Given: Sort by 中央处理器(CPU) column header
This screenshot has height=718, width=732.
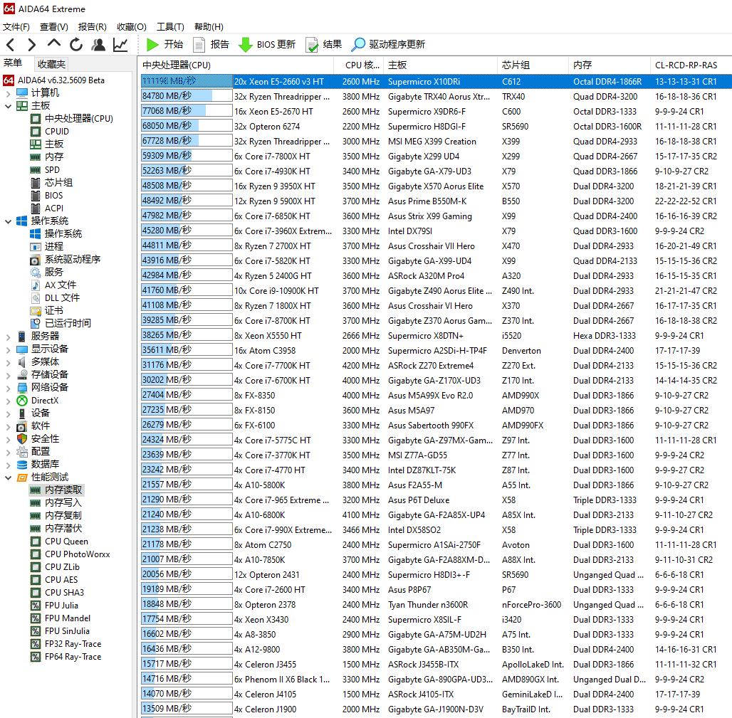Looking at the screenshot, I should point(177,65).
